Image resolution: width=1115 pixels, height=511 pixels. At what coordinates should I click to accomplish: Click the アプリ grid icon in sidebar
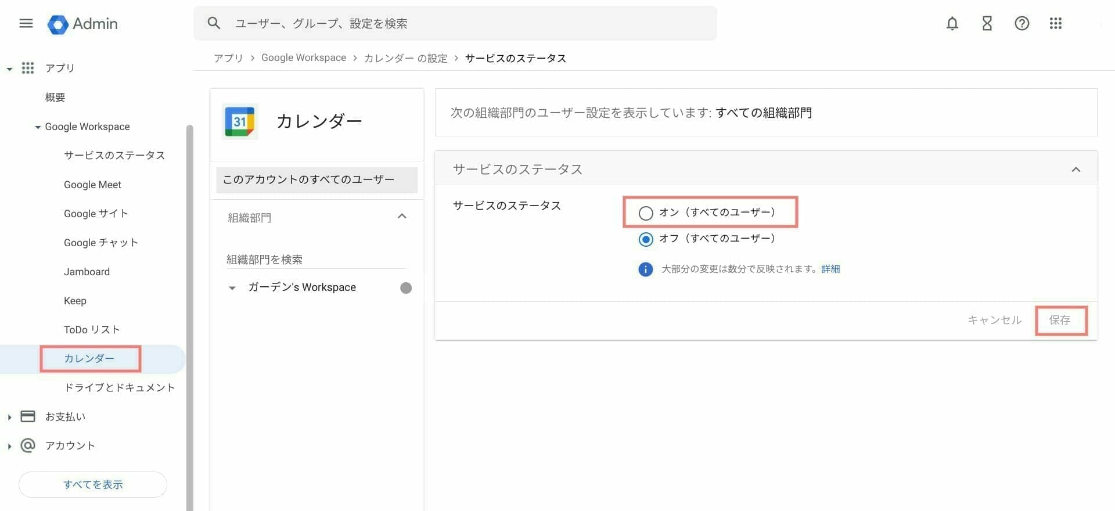[x=28, y=68]
